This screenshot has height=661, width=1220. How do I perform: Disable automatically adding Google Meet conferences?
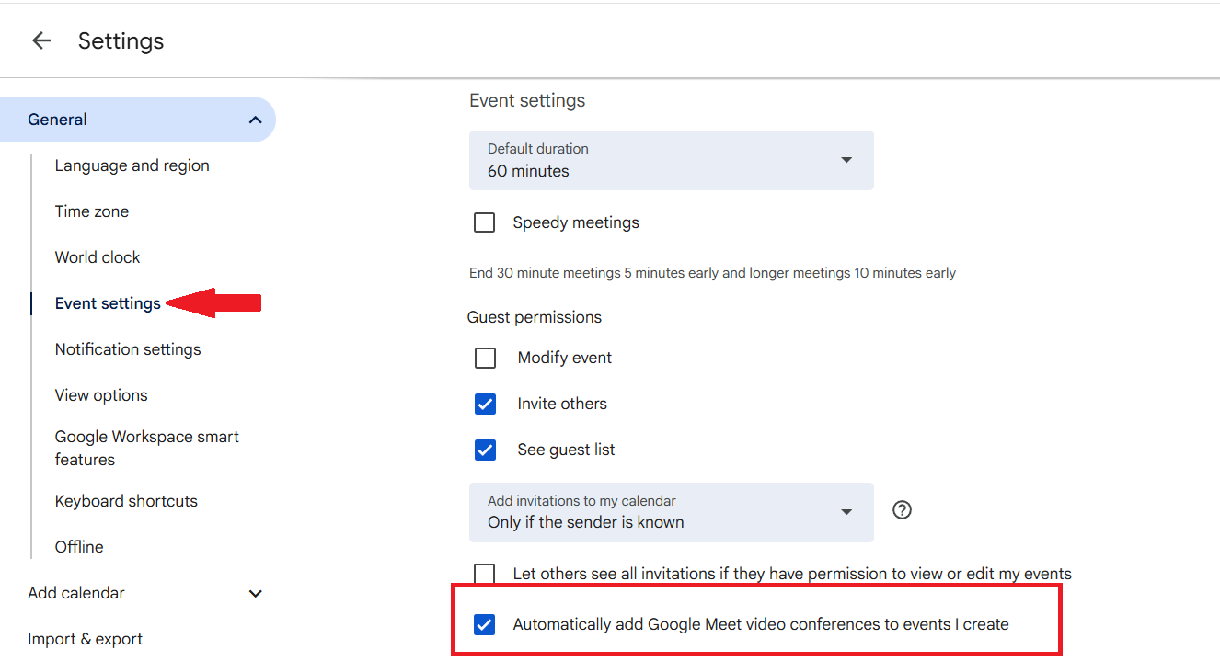485,625
